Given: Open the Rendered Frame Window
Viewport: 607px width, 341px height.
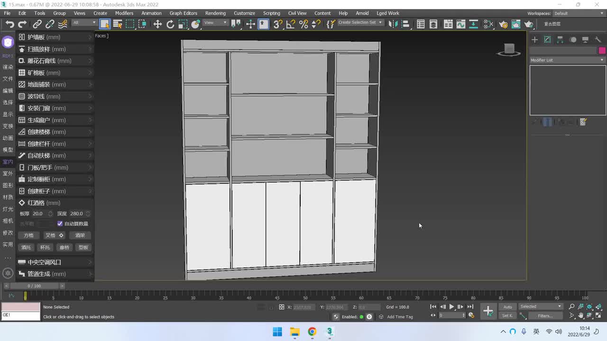Looking at the screenshot, I should [x=516, y=24].
